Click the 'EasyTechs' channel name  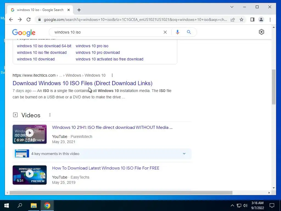click(80, 177)
